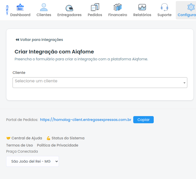This screenshot has width=196, height=179.
Task: Expand the Praça Conectada city selector
Action: [x=33, y=161]
